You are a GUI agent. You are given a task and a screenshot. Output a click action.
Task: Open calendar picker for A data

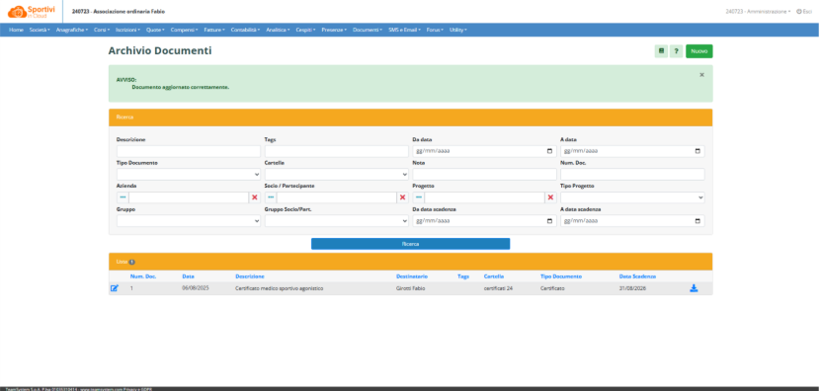pos(698,151)
